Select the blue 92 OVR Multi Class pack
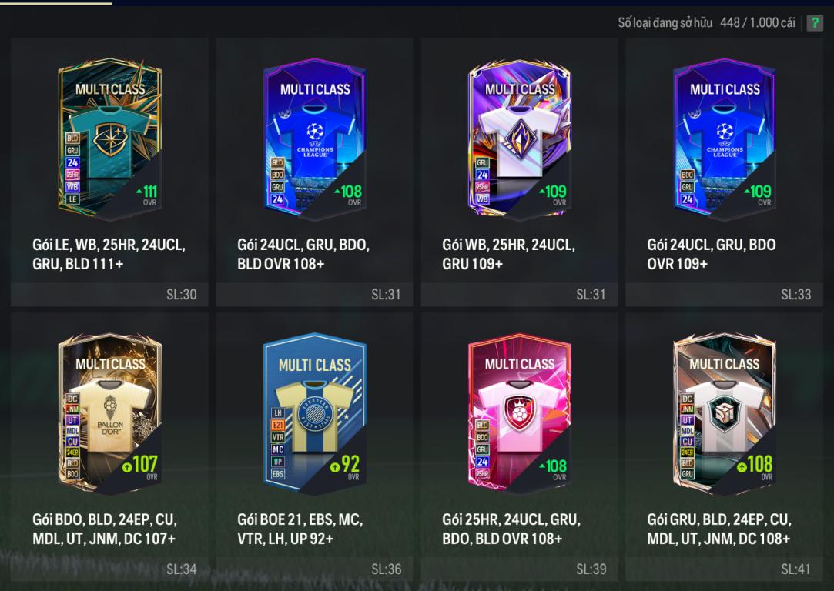The height and width of the screenshot is (591, 834). point(315,415)
